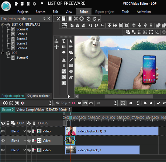
Task: Select the videoplayback_1 clip on timeline
Action: (102, 150)
